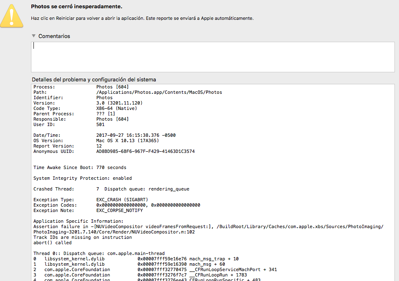Click the Version 3.0 (3201.11.120) line
The width and height of the screenshot is (399, 281).
(119, 103)
